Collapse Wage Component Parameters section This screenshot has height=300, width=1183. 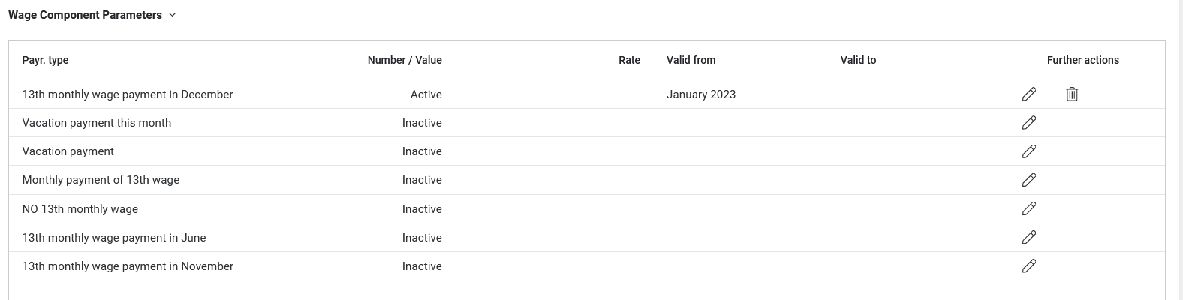tap(173, 15)
